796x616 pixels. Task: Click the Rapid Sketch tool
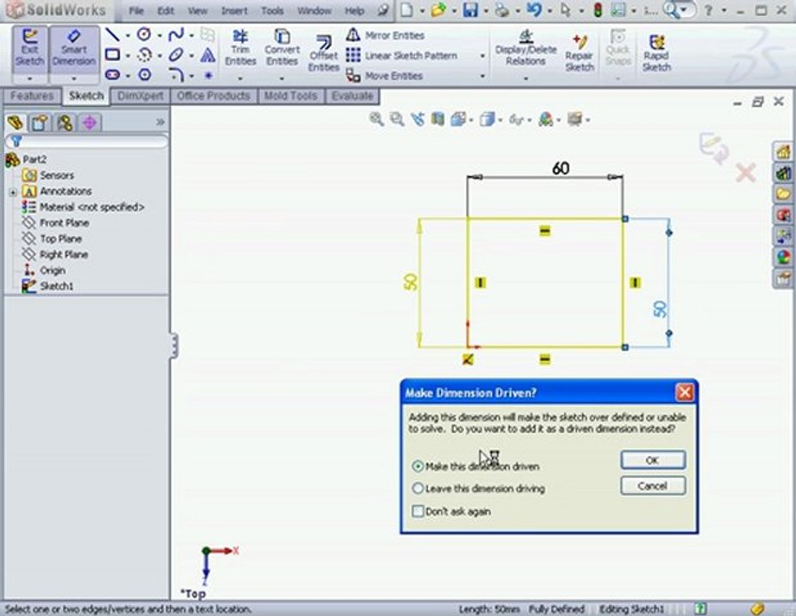coord(656,53)
